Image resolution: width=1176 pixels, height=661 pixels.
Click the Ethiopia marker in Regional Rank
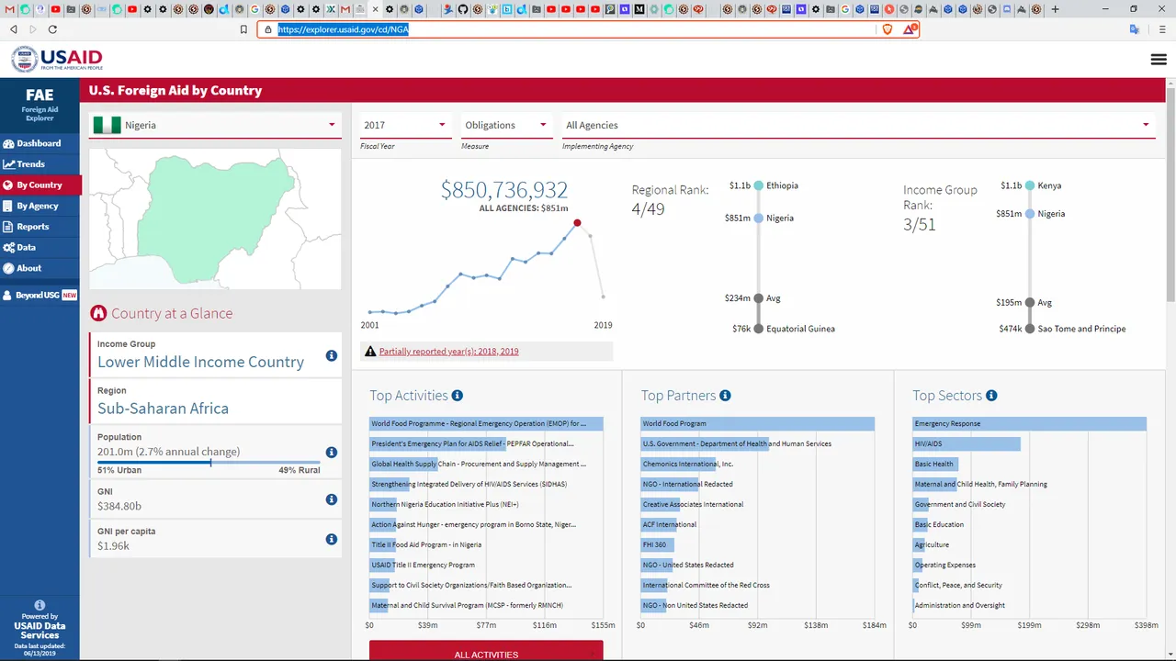pos(759,185)
